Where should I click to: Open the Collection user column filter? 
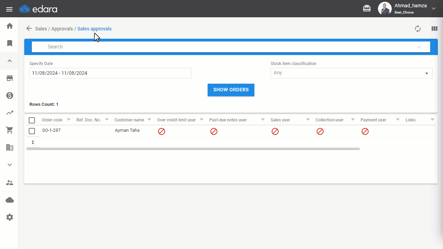click(353, 120)
